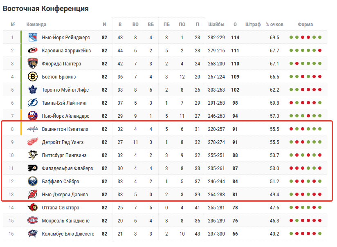Viewport: 337px width, 247px height.
Task: Click the Boston Bruins logo icon
Action: point(33,77)
